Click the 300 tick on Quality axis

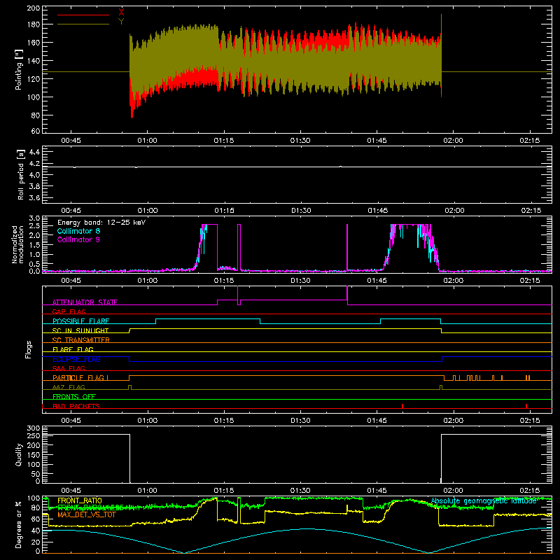click(x=33, y=428)
